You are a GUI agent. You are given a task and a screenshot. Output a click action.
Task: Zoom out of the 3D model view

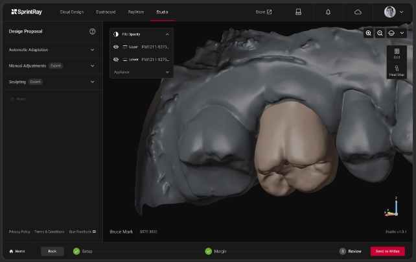pyautogui.click(x=380, y=33)
